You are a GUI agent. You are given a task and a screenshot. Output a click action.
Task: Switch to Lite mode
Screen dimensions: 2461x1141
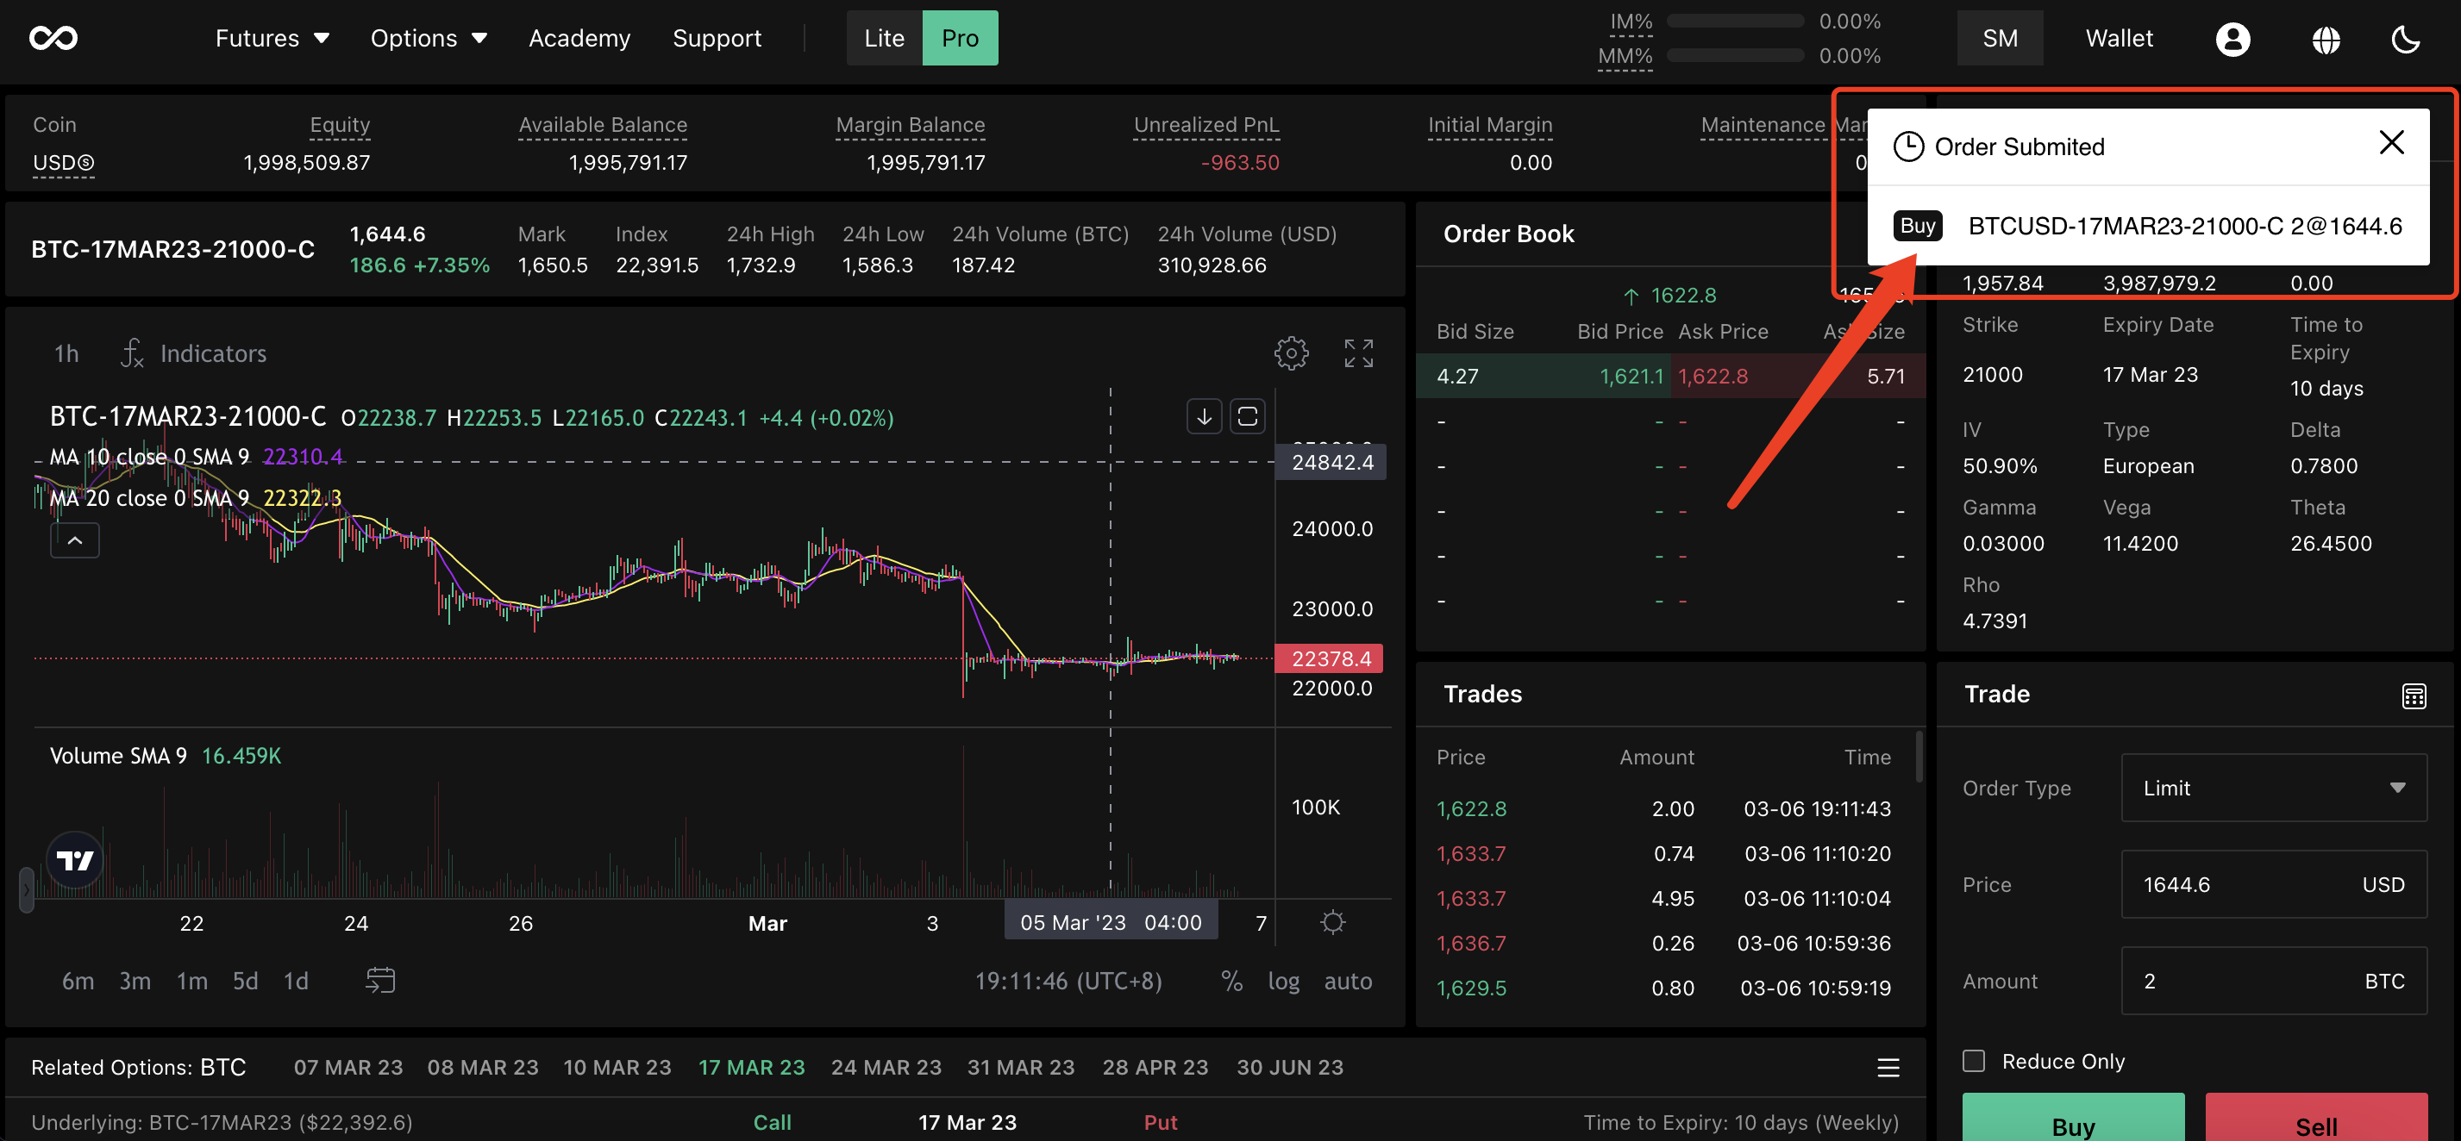click(884, 38)
